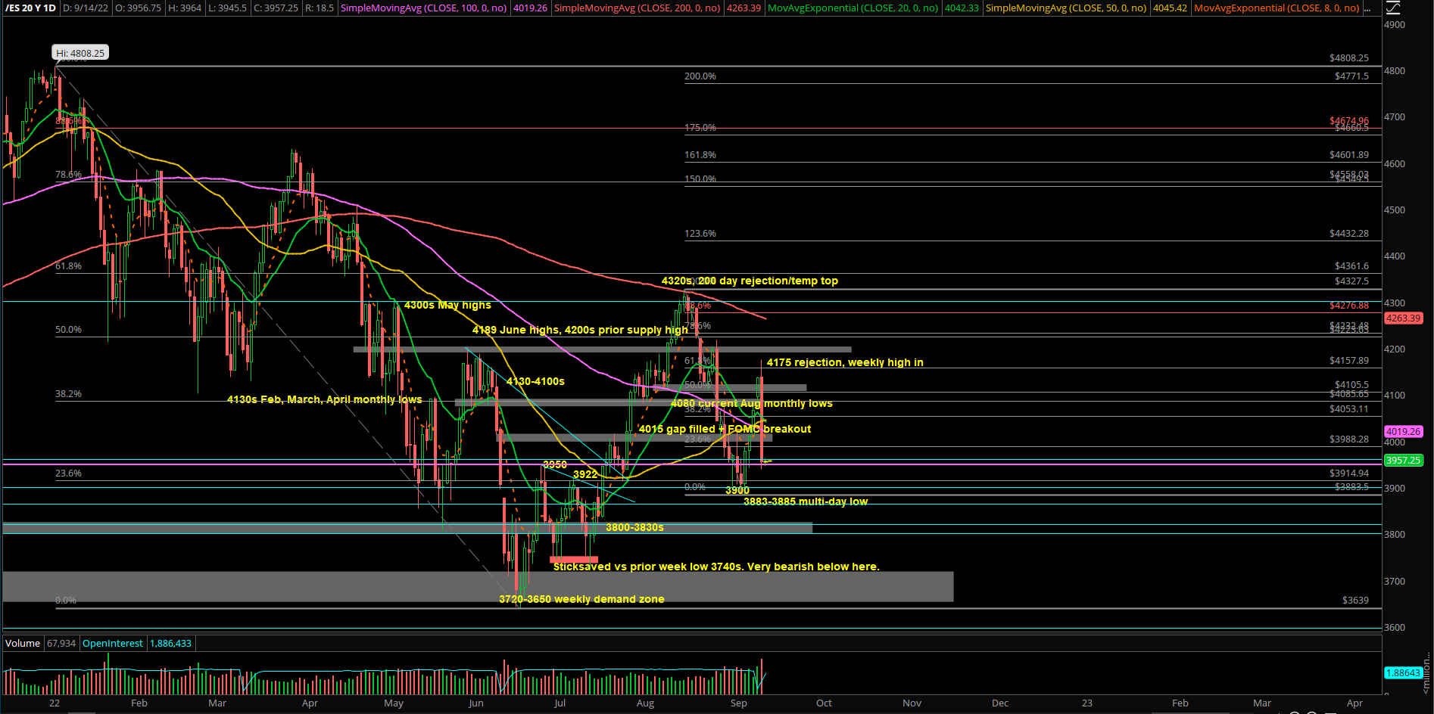The image size is (1434, 714).
Task: Click the $4432.28 Fibonacci price label
Action: (1349, 234)
